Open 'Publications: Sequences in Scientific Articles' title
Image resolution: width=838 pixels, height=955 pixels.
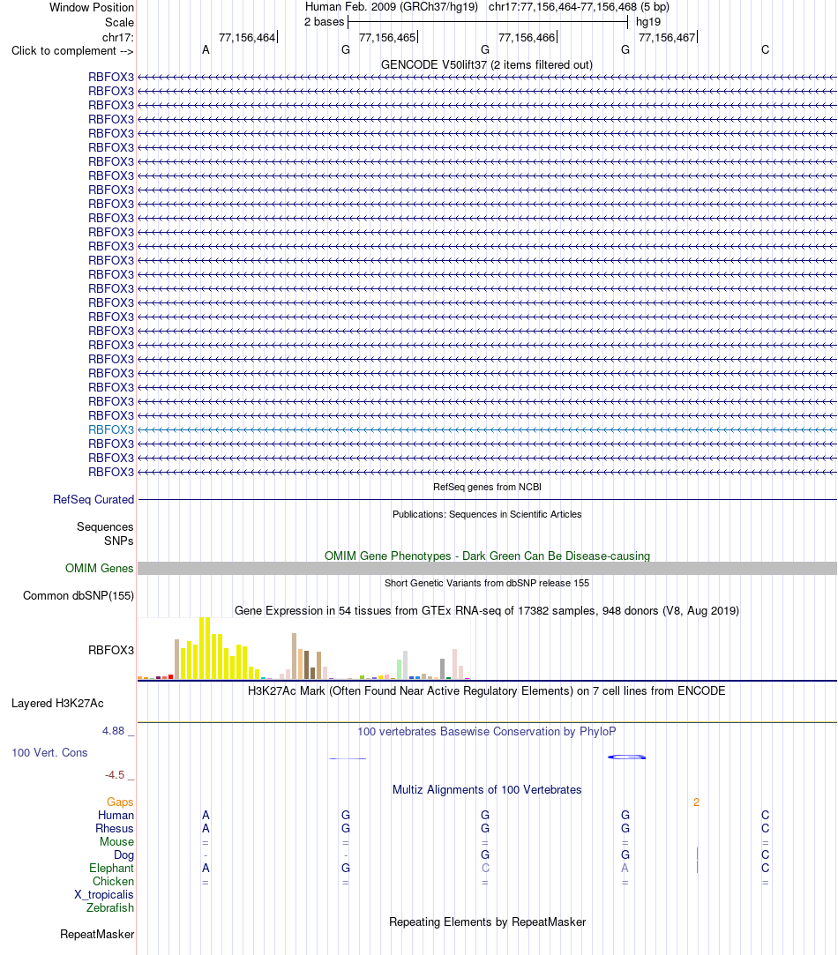click(x=487, y=514)
